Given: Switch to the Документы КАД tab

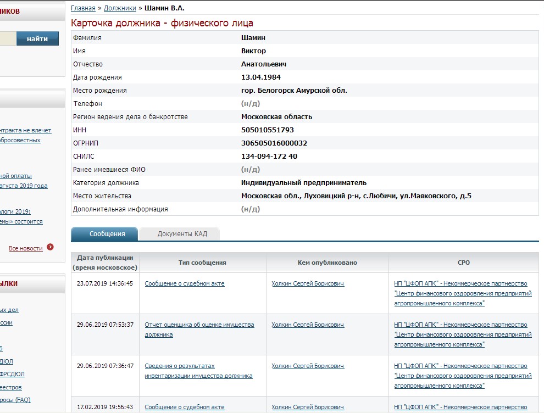Looking at the screenshot, I should pyautogui.click(x=182, y=234).
